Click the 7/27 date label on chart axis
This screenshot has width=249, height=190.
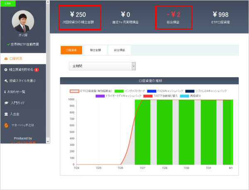pyautogui.click(x=142, y=168)
